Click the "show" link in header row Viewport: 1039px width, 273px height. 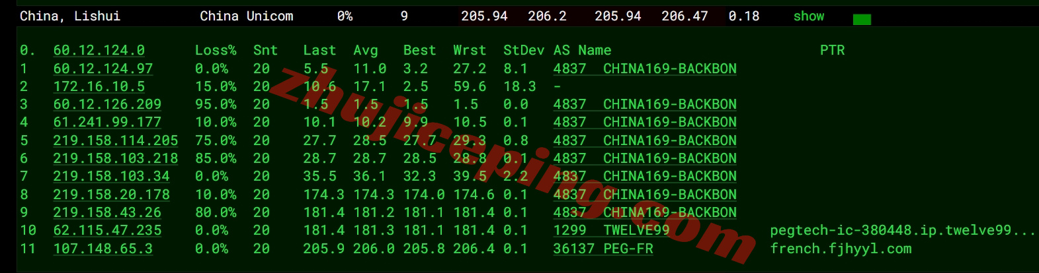808,16
